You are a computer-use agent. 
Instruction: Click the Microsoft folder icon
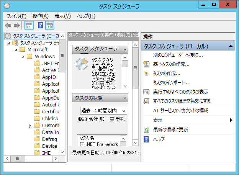22,49
